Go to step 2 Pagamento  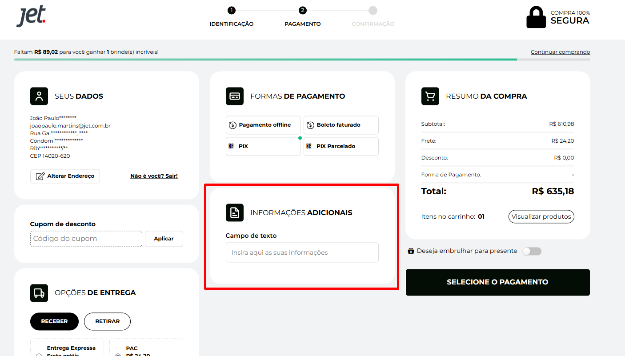point(303,17)
